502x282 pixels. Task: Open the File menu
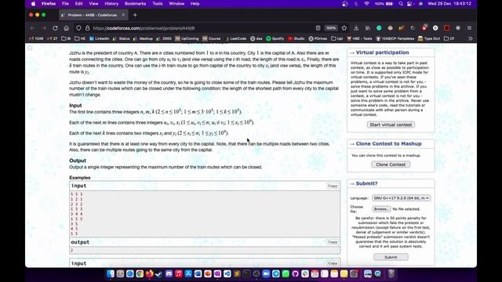coord(65,4)
